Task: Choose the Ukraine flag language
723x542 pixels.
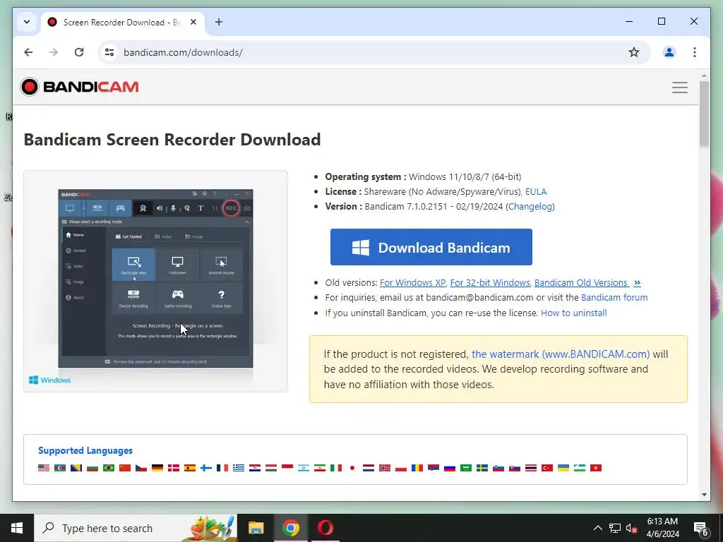Action: [x=563, y=468]
